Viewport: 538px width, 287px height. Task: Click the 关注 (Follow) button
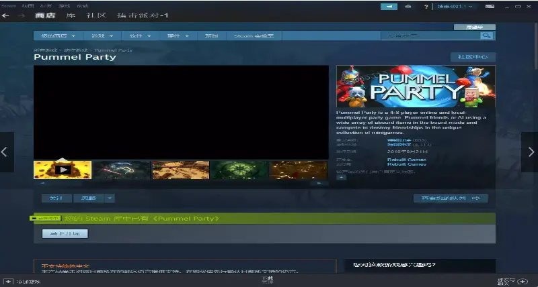56,198
